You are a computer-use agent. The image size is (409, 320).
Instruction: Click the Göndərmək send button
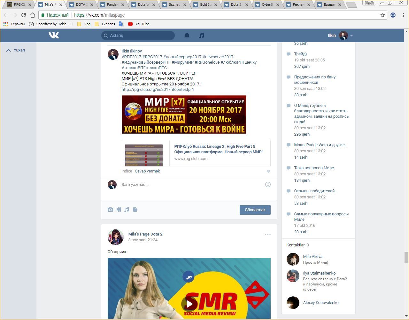click(255, 210)
